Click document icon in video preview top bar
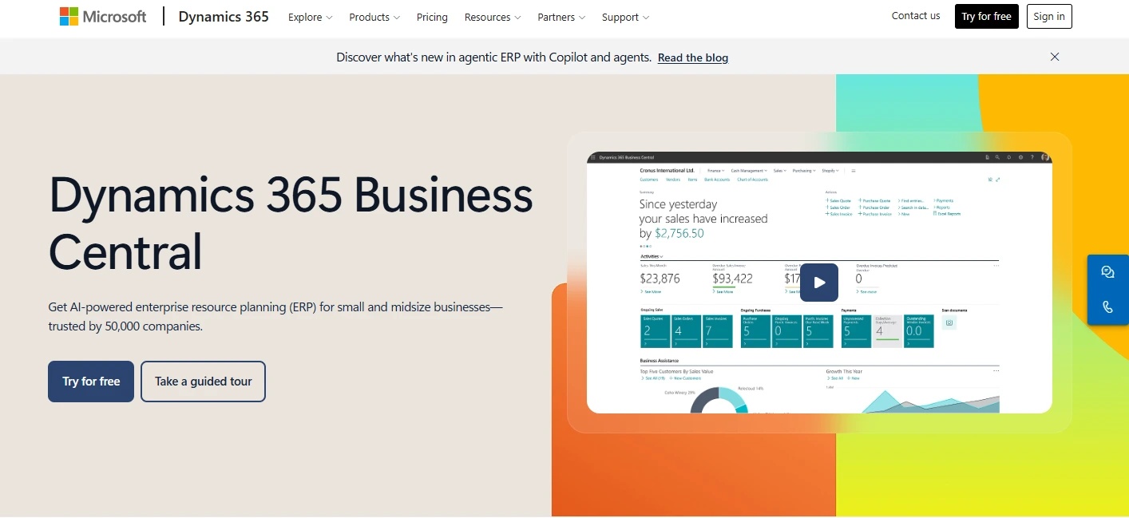 (987, 157)
